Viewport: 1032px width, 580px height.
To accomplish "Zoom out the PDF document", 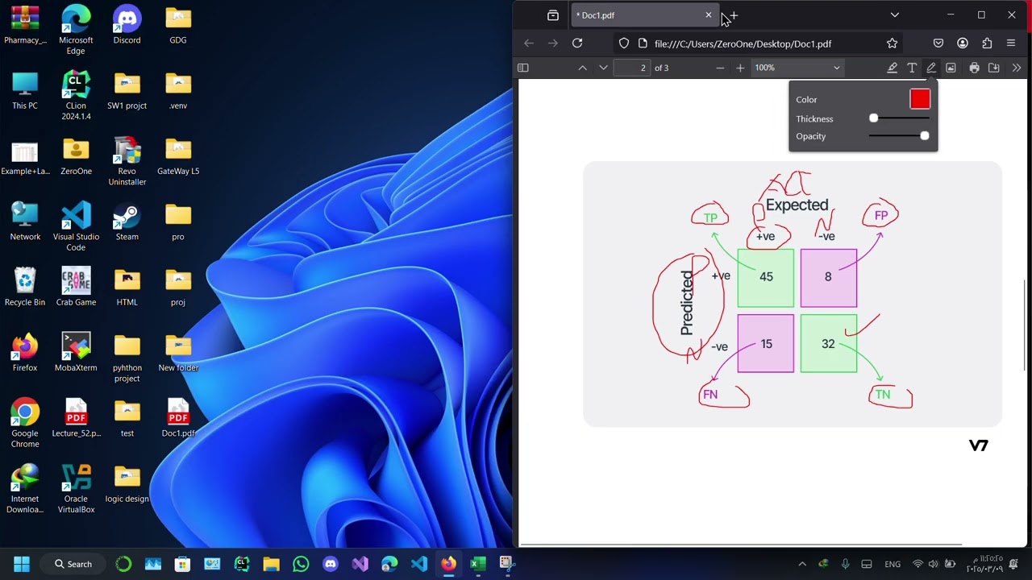I will [720, 68].
